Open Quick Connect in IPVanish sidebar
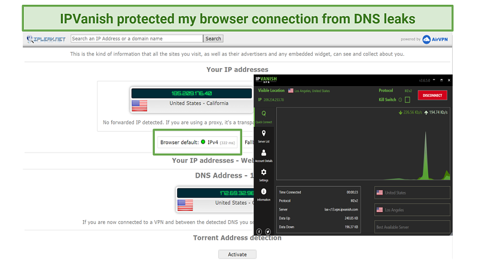The width and height of the screenshot is (482, 271). click(264, 117)
